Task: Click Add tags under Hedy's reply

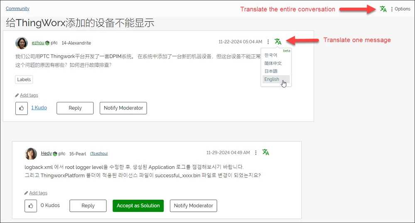Action: pyautogui.click(x=38, y=193)
